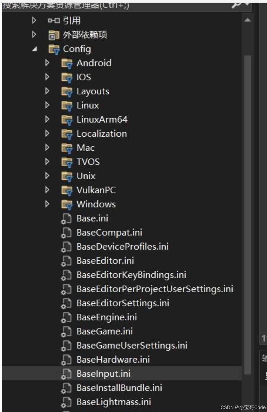Select the BaseDeviceProfiles.ini file
This screenshot has height=412, width=267.
click(x=122, y=247)
